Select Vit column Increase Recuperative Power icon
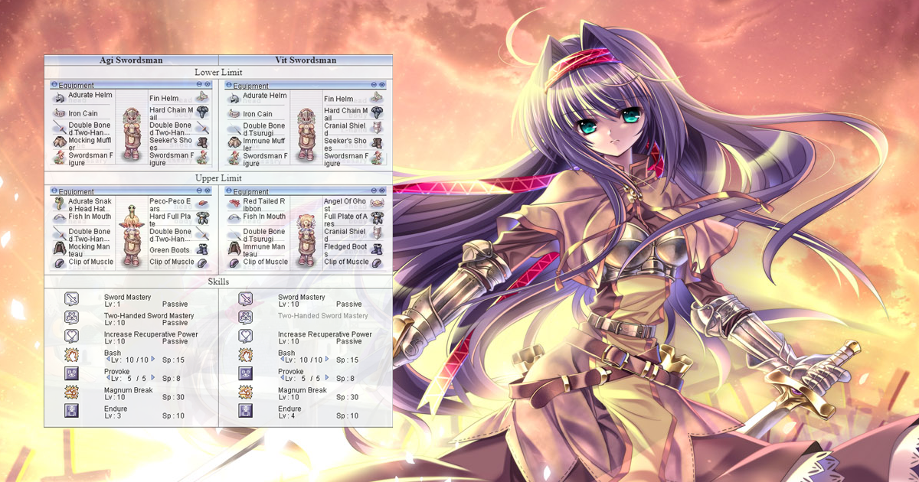 click(246, 336)
